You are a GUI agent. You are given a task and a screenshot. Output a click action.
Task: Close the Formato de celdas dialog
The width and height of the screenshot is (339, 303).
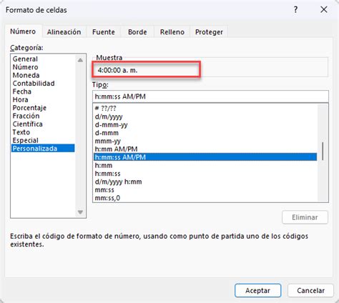(x=323, y=10)
